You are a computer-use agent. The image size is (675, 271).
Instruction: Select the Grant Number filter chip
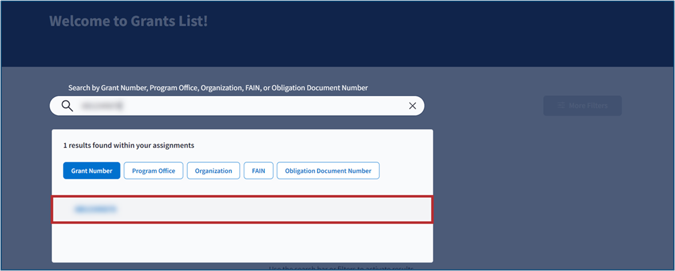click(91, 171)
